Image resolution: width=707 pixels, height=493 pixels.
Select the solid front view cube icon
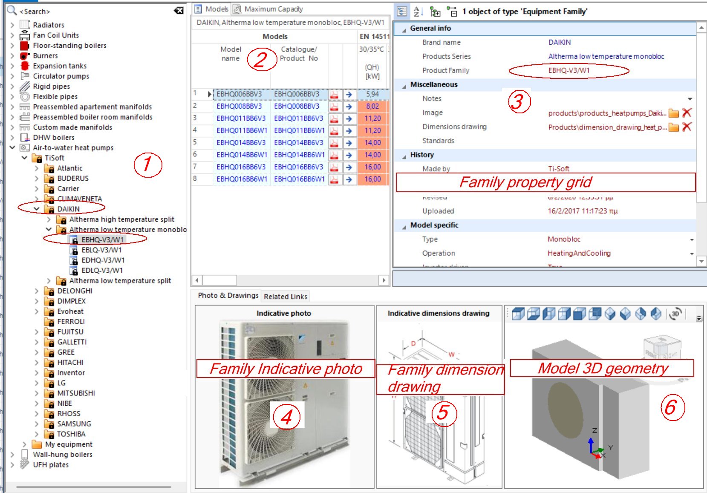pyautogui.click(x=580, y=314)
